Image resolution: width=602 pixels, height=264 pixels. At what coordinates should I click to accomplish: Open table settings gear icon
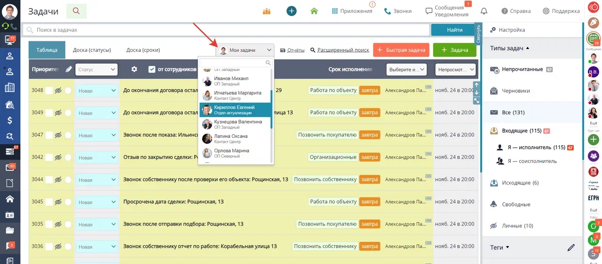(x=134, y=69)
